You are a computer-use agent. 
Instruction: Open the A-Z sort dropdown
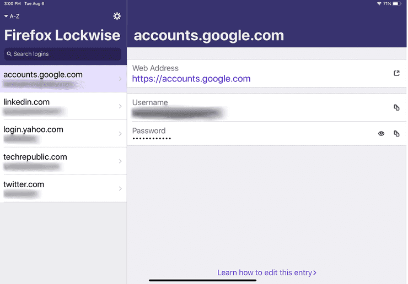pos(12,17)
